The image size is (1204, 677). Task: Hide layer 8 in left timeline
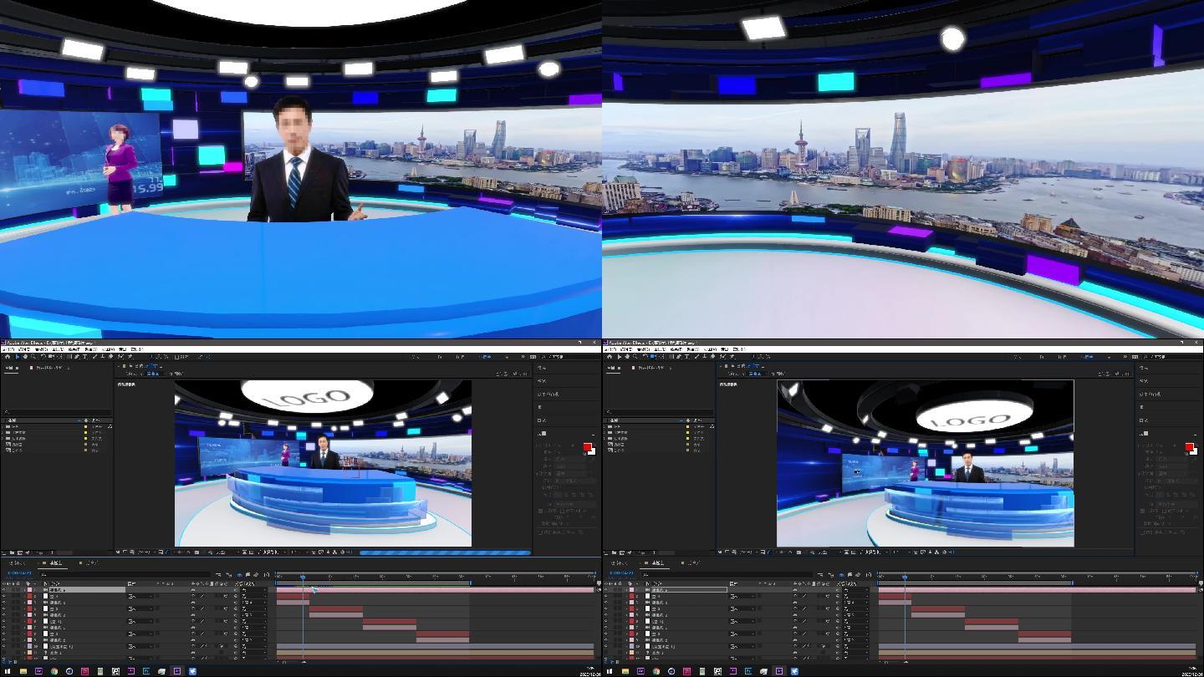click(x=3, y=634)
